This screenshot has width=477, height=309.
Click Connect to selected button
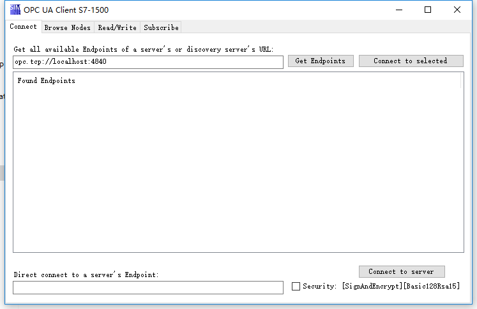(x=411, y=61)
